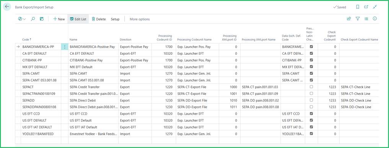Click the bookmark icon next to Saved

(358, 7)
